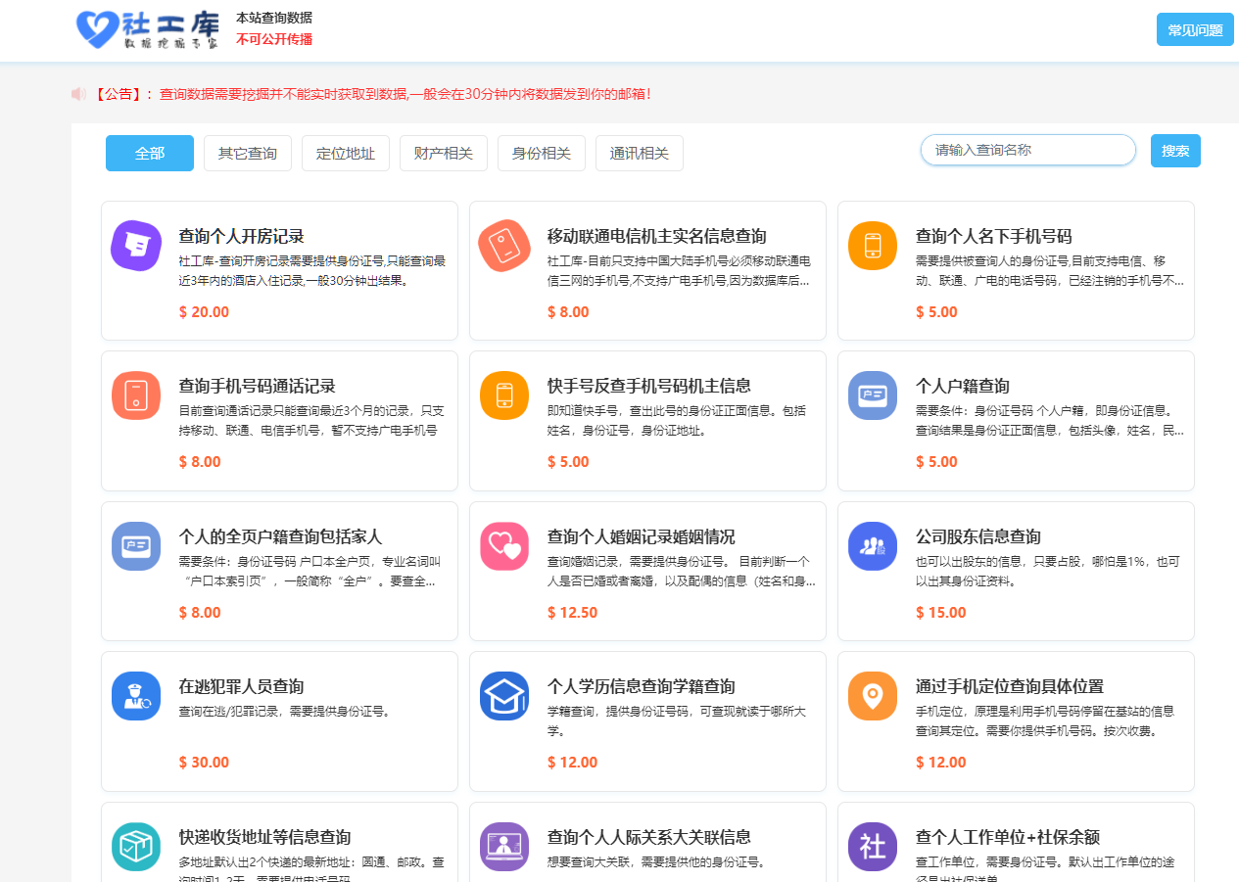Click the location pin icon on 手机定位 card
Screen dimensions: 1239x882
[872, 696]
